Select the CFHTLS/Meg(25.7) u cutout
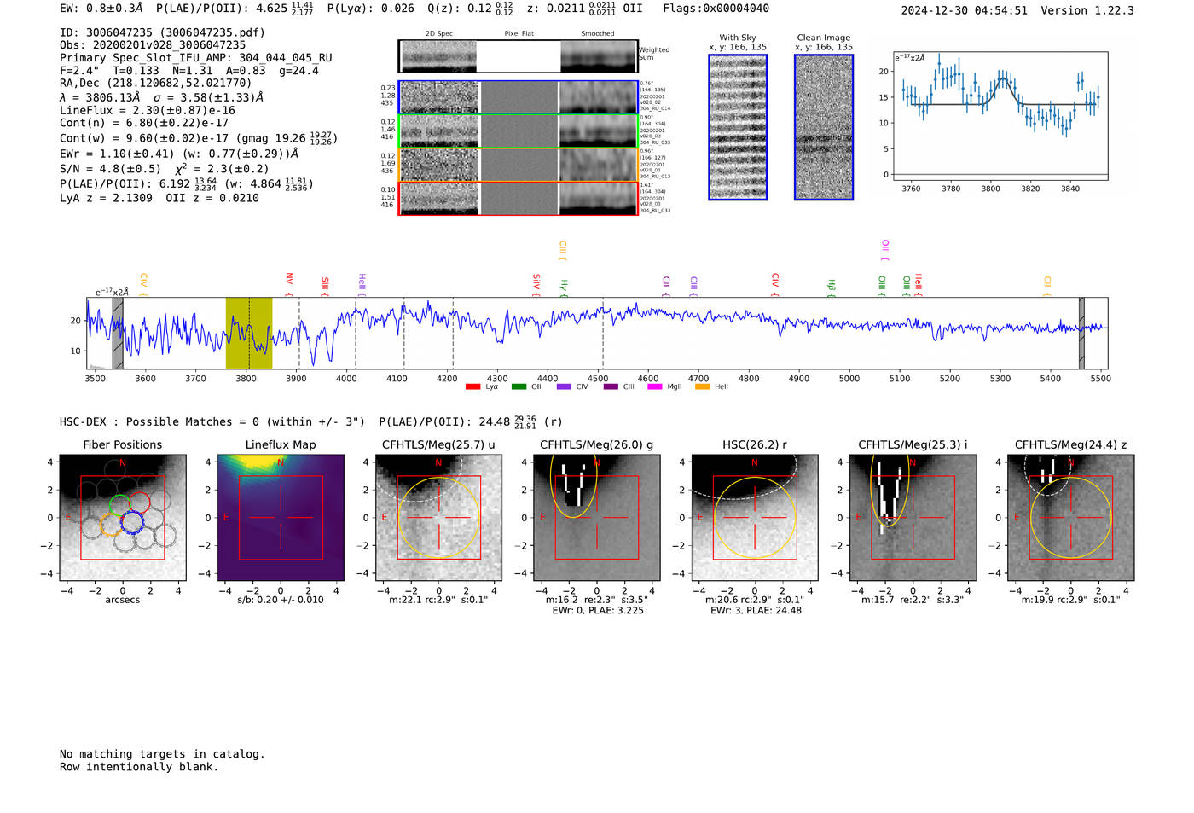The width and height of the screenshot is (1194, 813). click(x=438, y=517)
